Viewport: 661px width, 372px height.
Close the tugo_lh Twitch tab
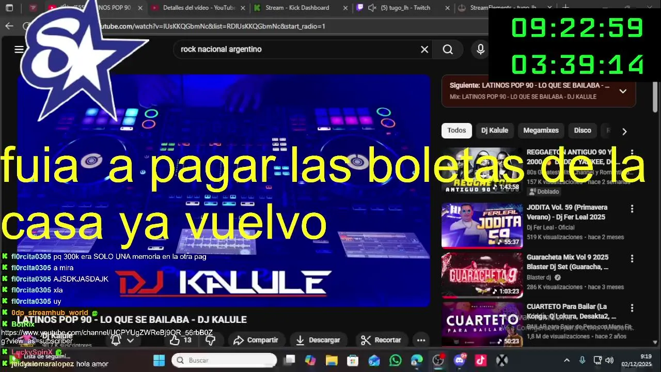(447, 8)
